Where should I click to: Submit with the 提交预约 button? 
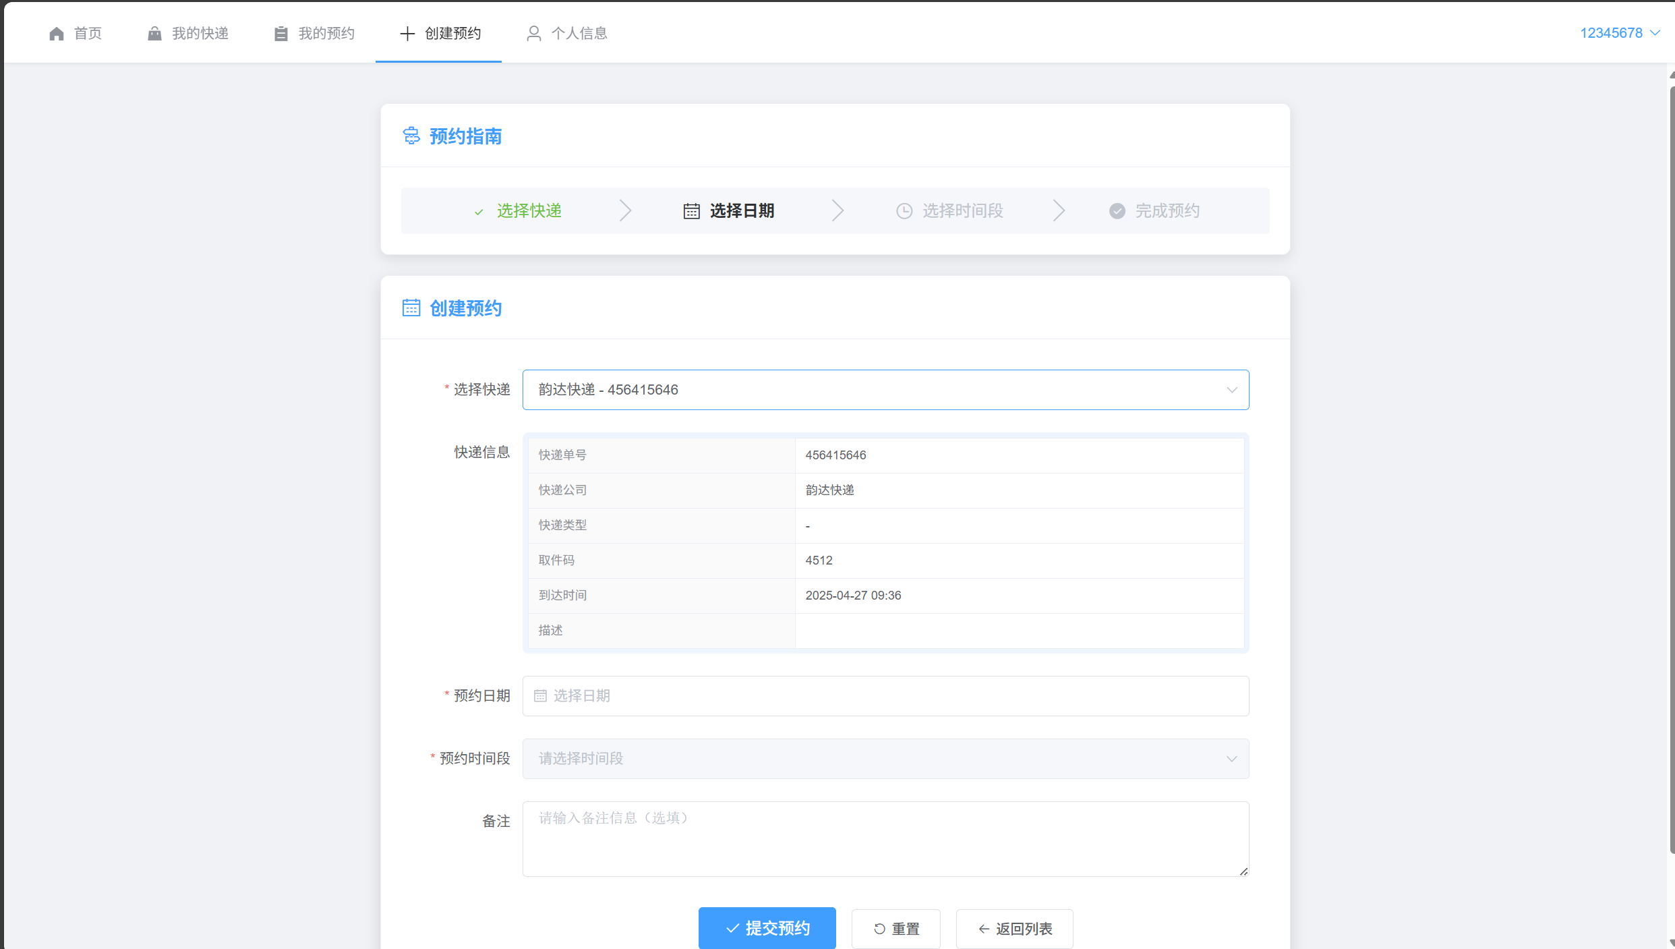[767, 928]
